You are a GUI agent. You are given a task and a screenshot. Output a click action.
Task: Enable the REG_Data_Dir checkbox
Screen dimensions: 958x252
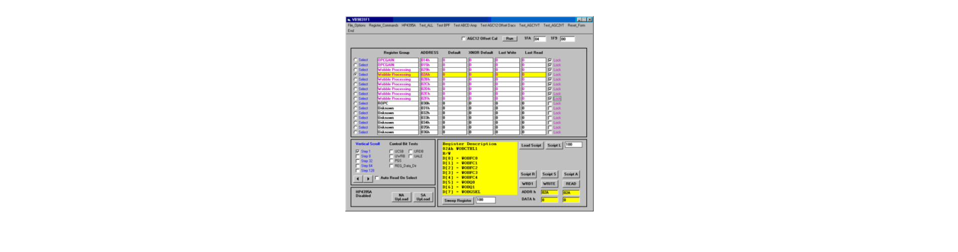click(x=391, y=166)
